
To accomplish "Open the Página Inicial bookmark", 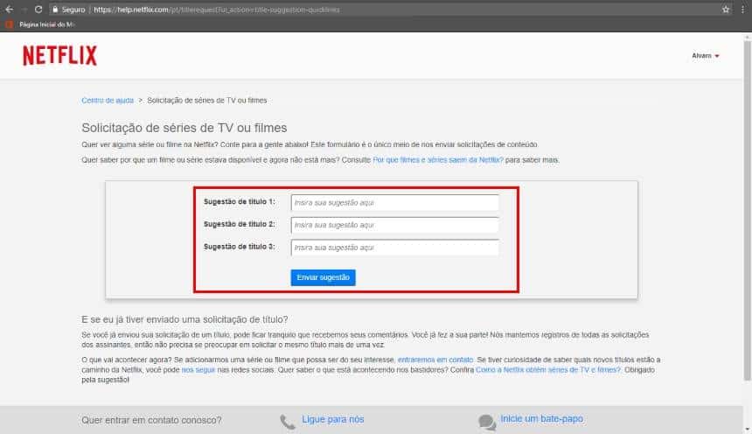I will click(42, 24).
